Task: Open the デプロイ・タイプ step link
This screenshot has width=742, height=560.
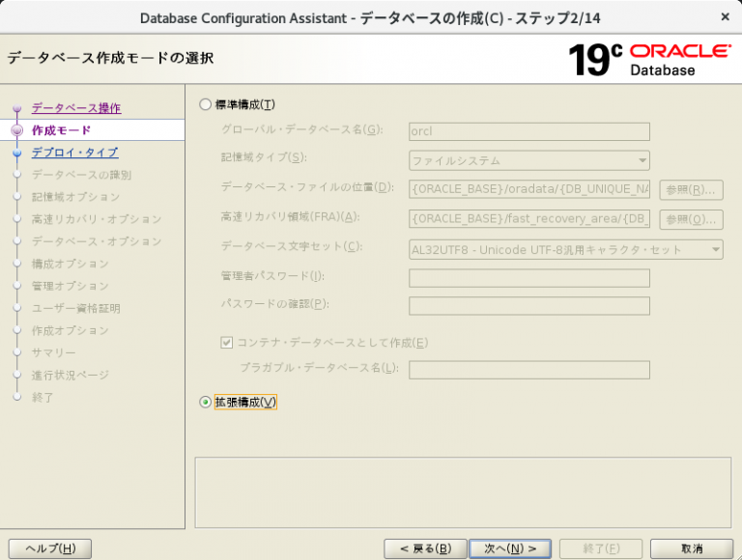Action: [74, 152]
